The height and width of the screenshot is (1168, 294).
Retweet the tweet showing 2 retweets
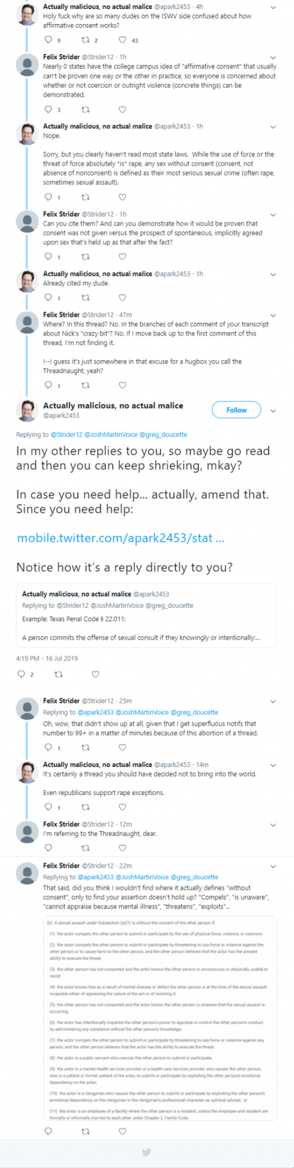(x=85, y=40)
